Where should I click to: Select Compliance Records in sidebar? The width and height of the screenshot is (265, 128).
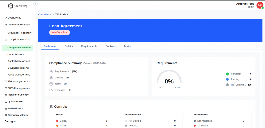pos(18,48)
